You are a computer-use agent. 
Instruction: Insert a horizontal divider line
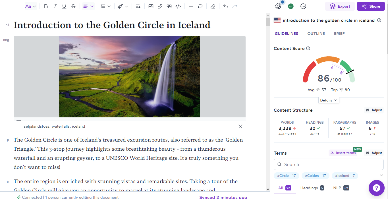(x=191, y=6)
